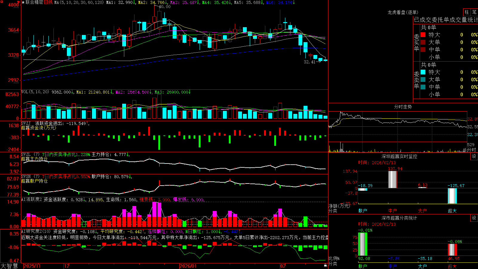Click the 02 month timeline marker
This screenshot has height=269, width=478.
(283, 266)
